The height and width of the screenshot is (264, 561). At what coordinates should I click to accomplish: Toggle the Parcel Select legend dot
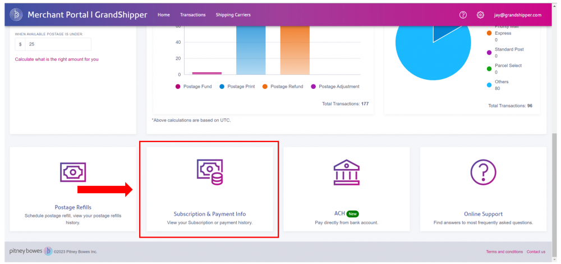tap(489, 69)
